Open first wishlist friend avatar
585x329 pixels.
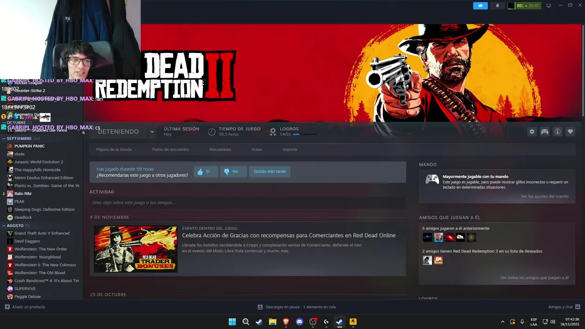pyautogui.click(x=427, y=260)
